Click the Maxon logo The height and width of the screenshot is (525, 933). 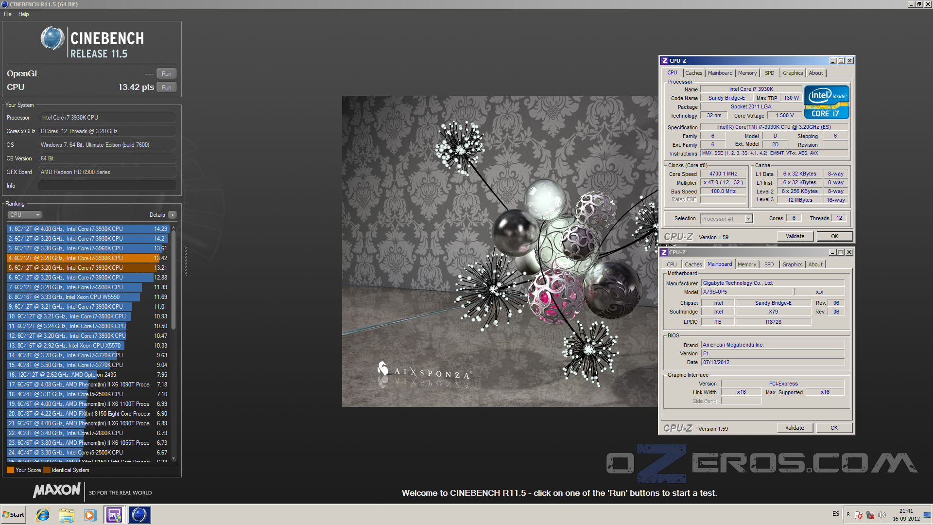(56, 490)
